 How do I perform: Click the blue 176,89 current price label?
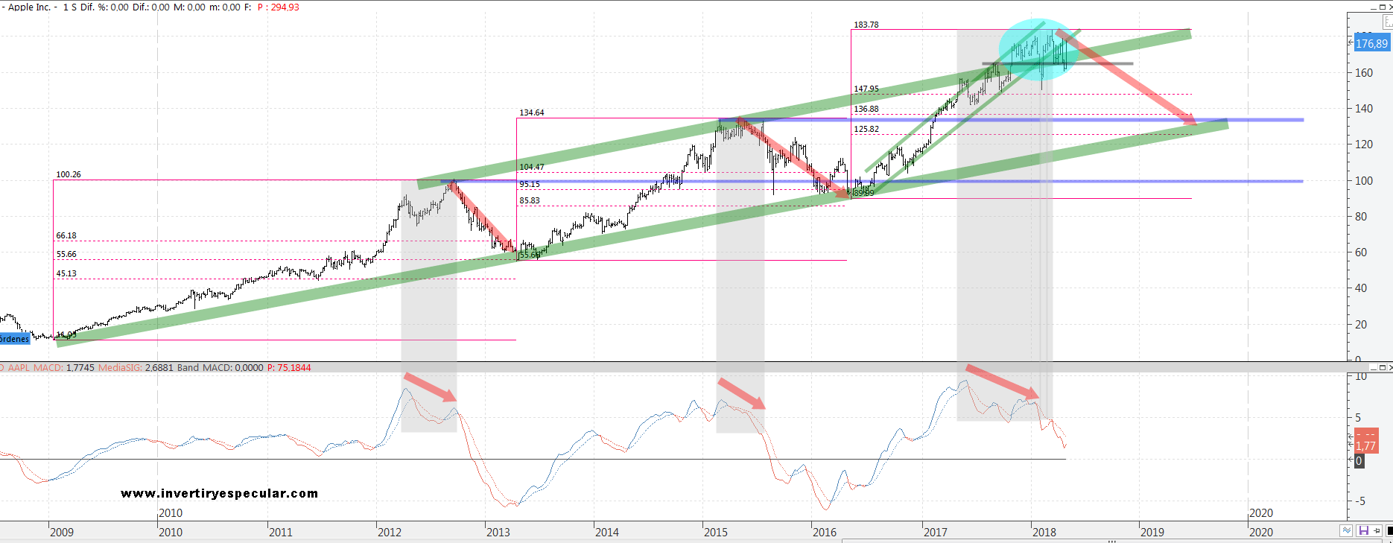1371,43
